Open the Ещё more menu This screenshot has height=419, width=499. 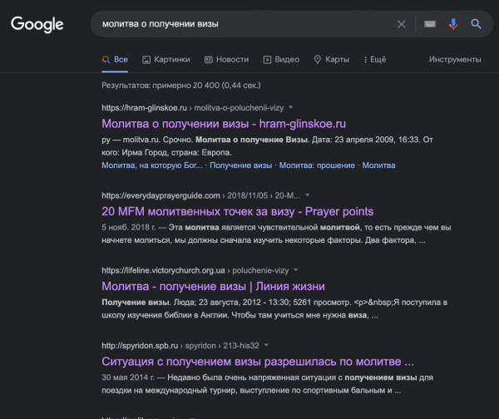374,60
